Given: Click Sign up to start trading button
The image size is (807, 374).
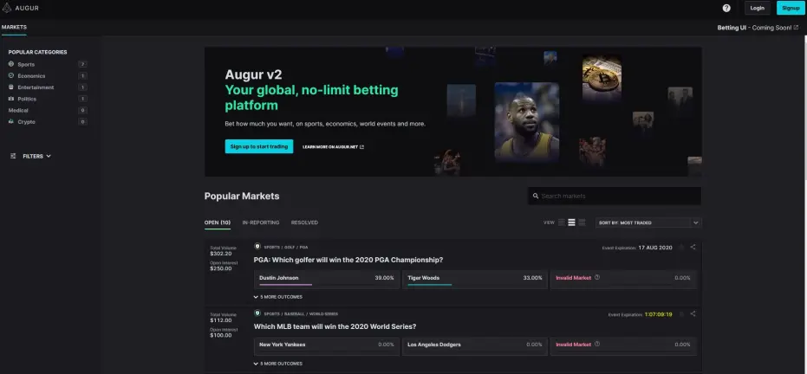Looking at the screenshot, I should [x=259, y=146].
